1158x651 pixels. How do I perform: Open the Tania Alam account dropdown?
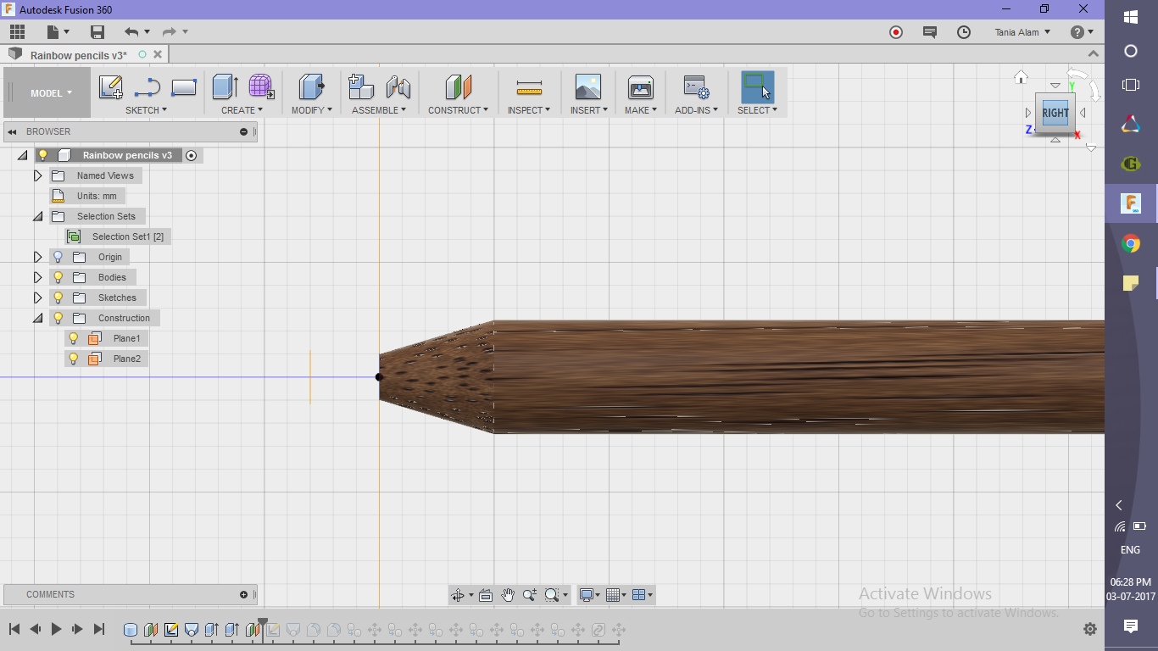(1022, 32)
